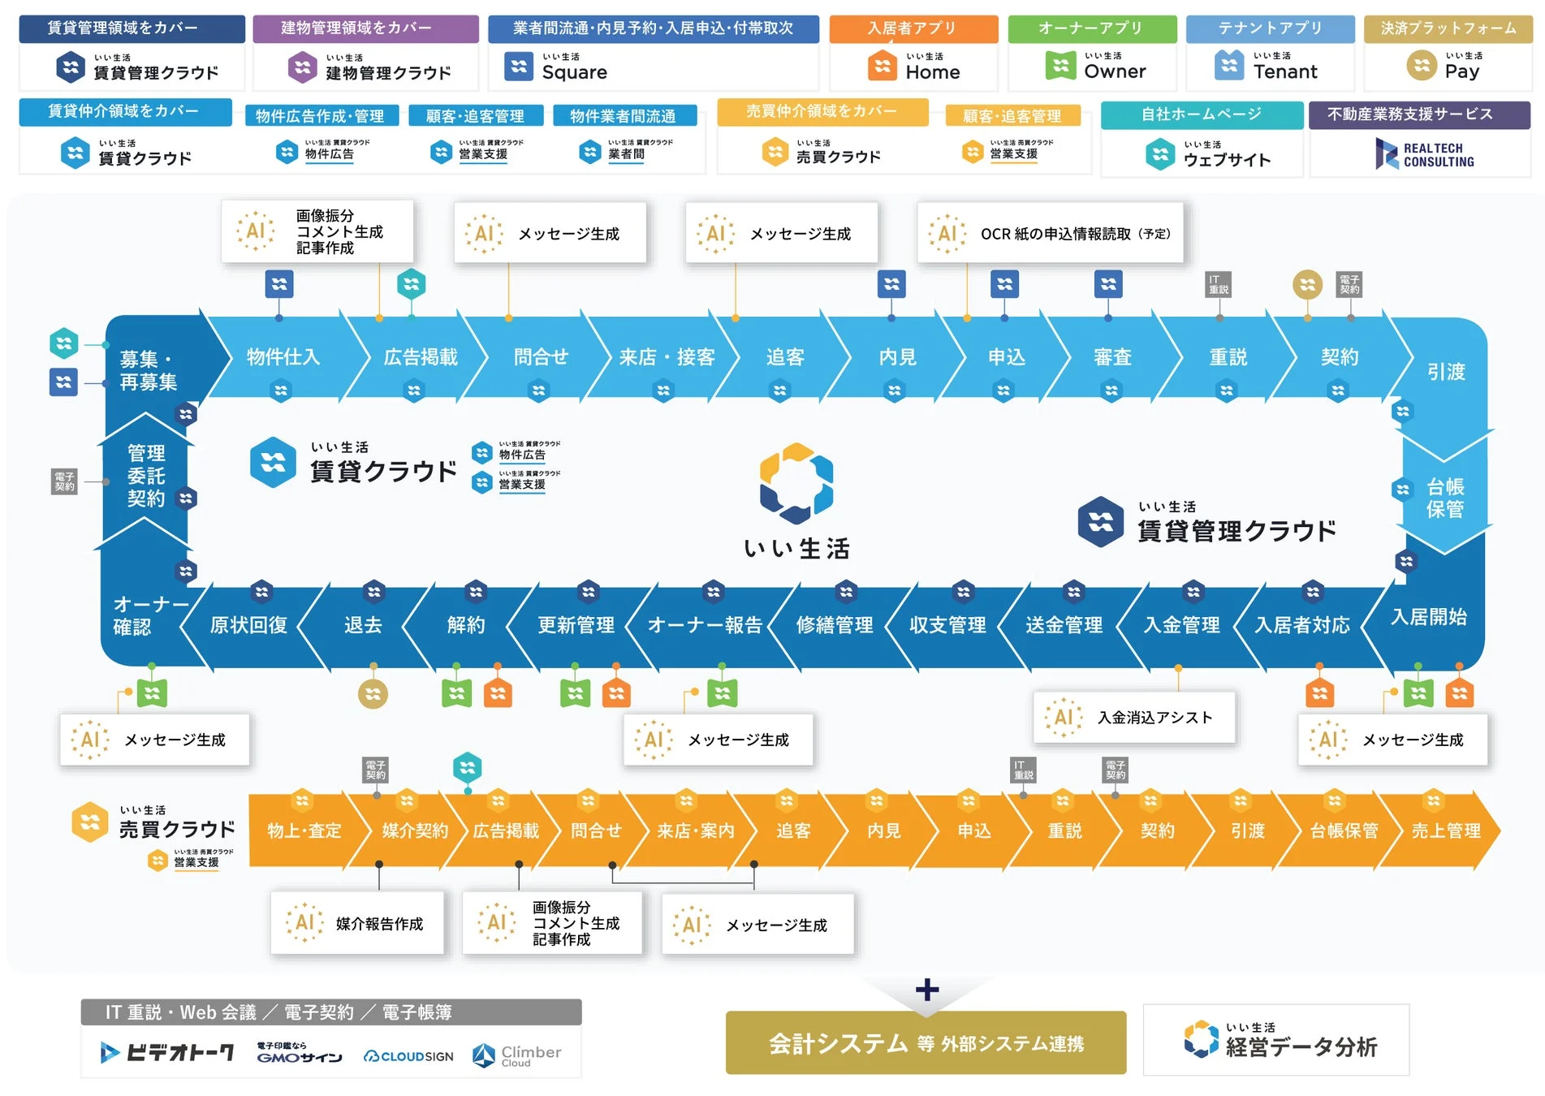Click the central いい生活 multicolor logo

point(796,484)
